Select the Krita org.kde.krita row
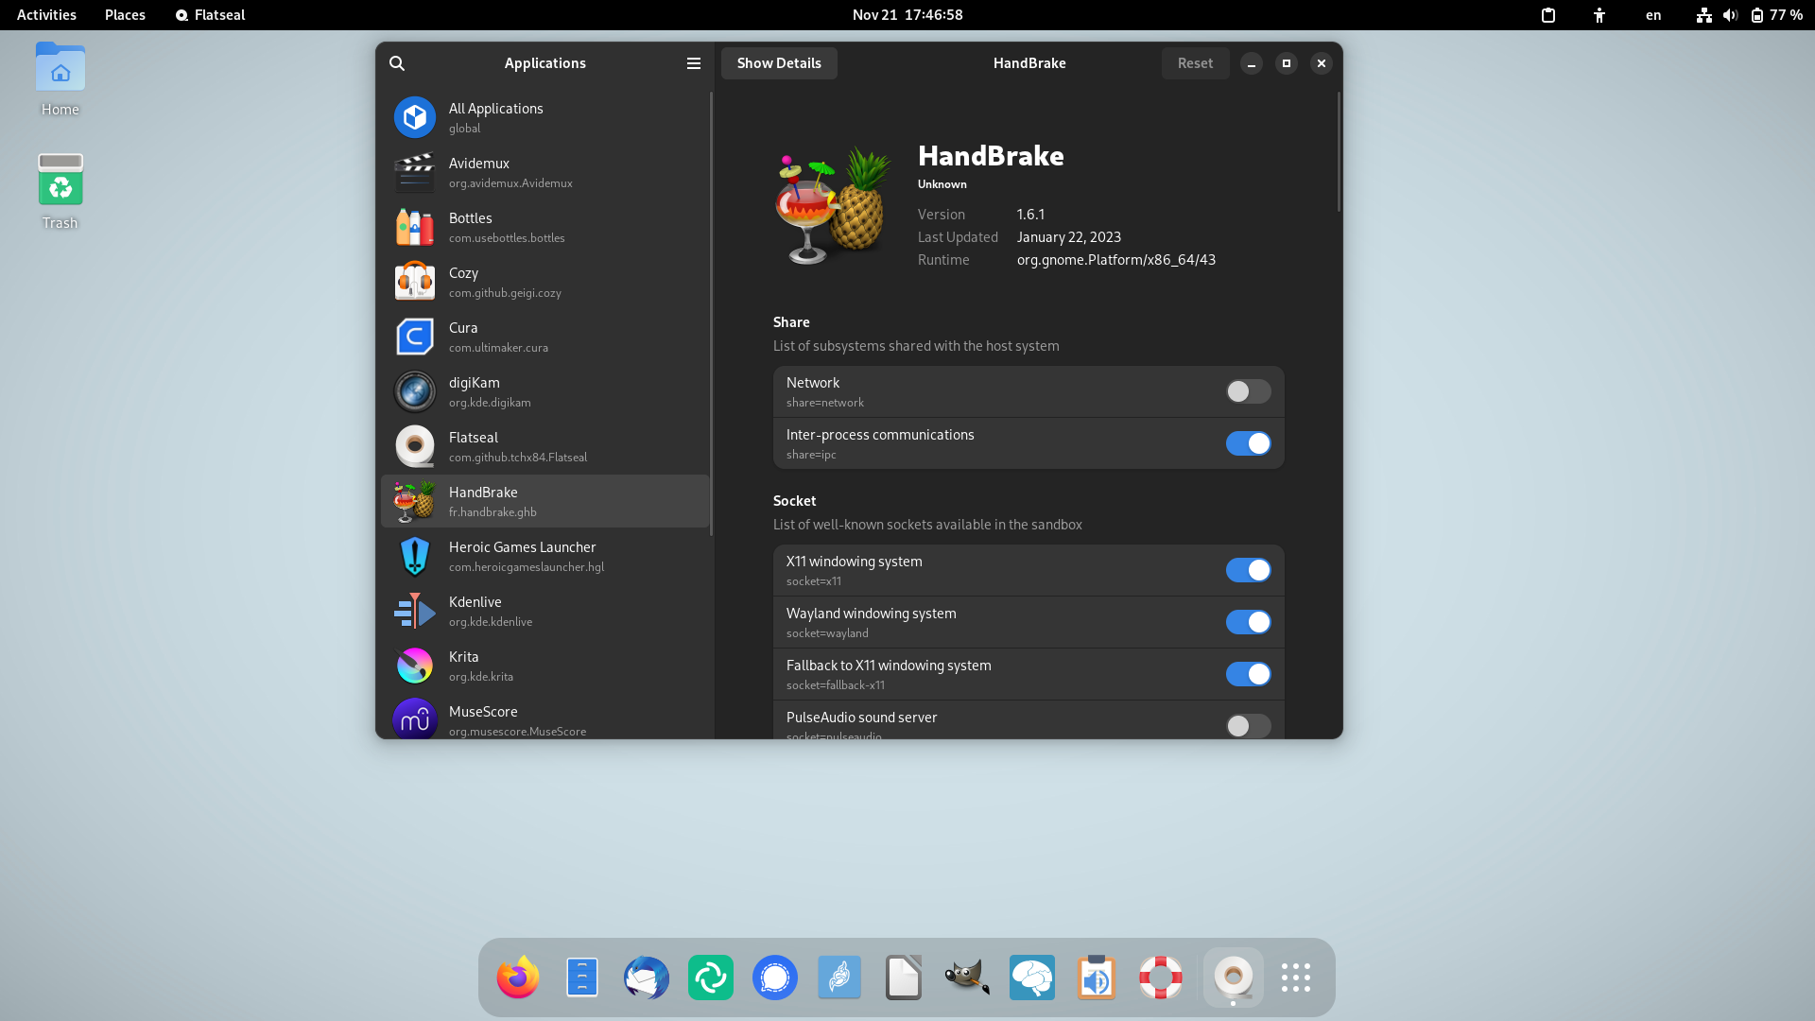This screenshot has height=1021, width=1815. [545, 666]
